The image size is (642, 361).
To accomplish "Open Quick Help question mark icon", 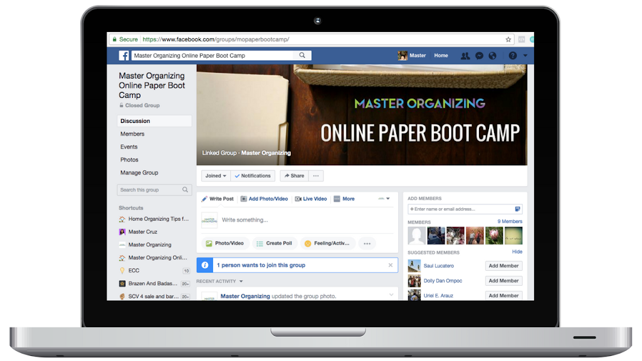I will tap(513, 56).
